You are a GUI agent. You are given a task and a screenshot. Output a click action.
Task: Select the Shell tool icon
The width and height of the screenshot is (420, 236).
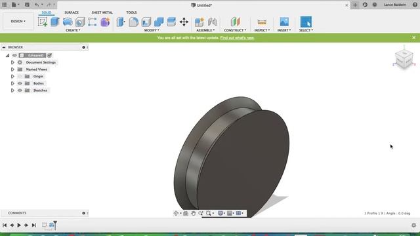click(146, 22)
